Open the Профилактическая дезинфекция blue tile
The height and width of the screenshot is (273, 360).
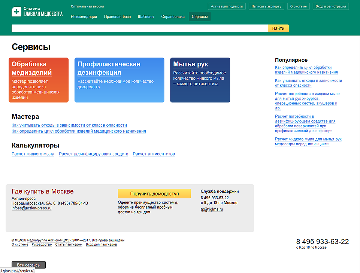tap(119, 80)
